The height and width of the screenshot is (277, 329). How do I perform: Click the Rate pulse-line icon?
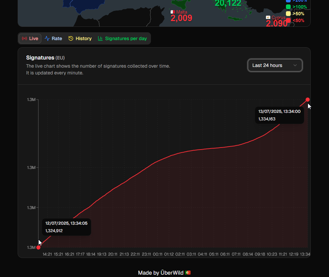click(47, 38)
